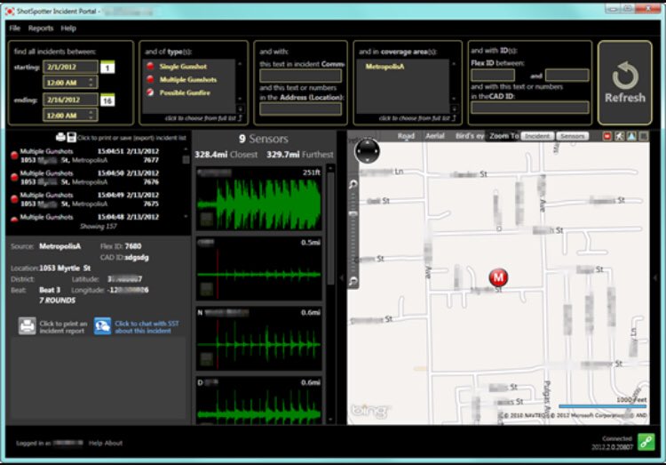Zoom map to Sensors
This screenshot has width=666, height=465.
[573, 136]
